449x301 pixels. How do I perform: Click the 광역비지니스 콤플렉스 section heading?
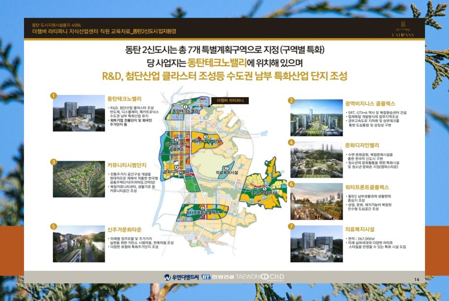click(x=370, y=104)
